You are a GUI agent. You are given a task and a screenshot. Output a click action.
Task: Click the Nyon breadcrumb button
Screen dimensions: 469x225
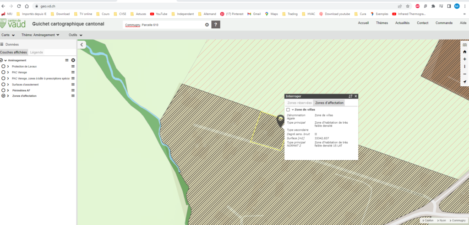442,220
